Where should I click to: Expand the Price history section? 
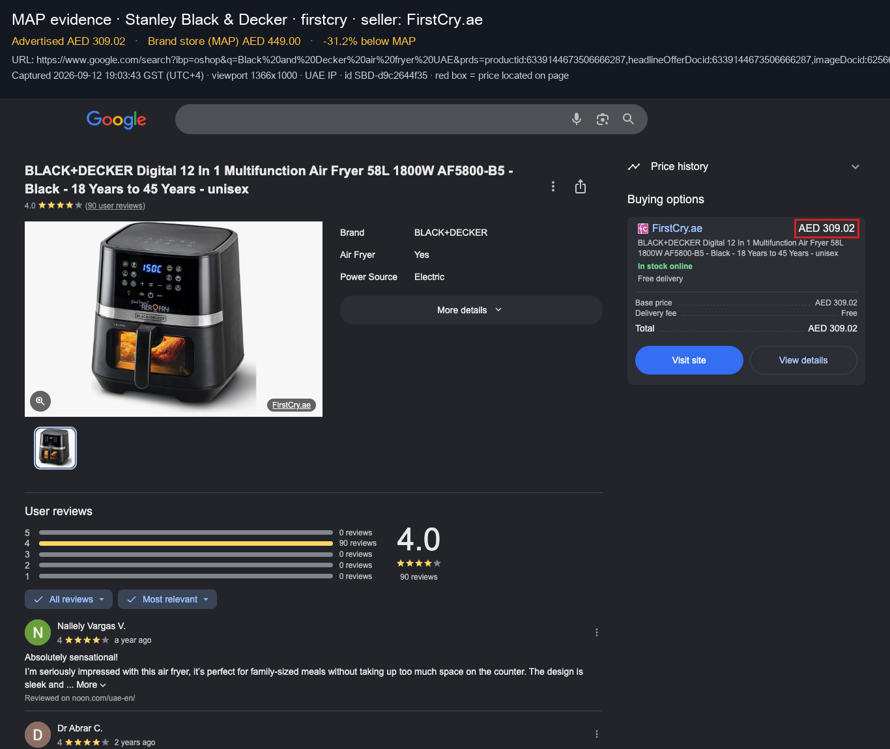[855, 167]
